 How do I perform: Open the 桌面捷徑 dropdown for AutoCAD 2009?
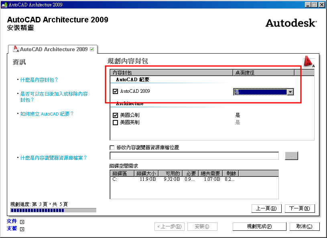click(x=290, y=92)
